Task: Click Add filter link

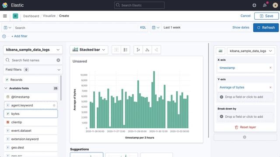Action: pos(19,36)
